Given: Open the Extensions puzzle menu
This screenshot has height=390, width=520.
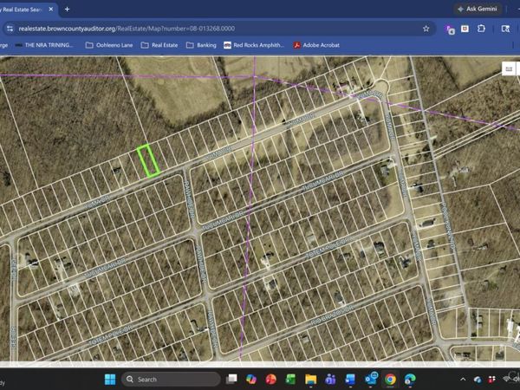Looking at the screenshot, I should point(481,29).
